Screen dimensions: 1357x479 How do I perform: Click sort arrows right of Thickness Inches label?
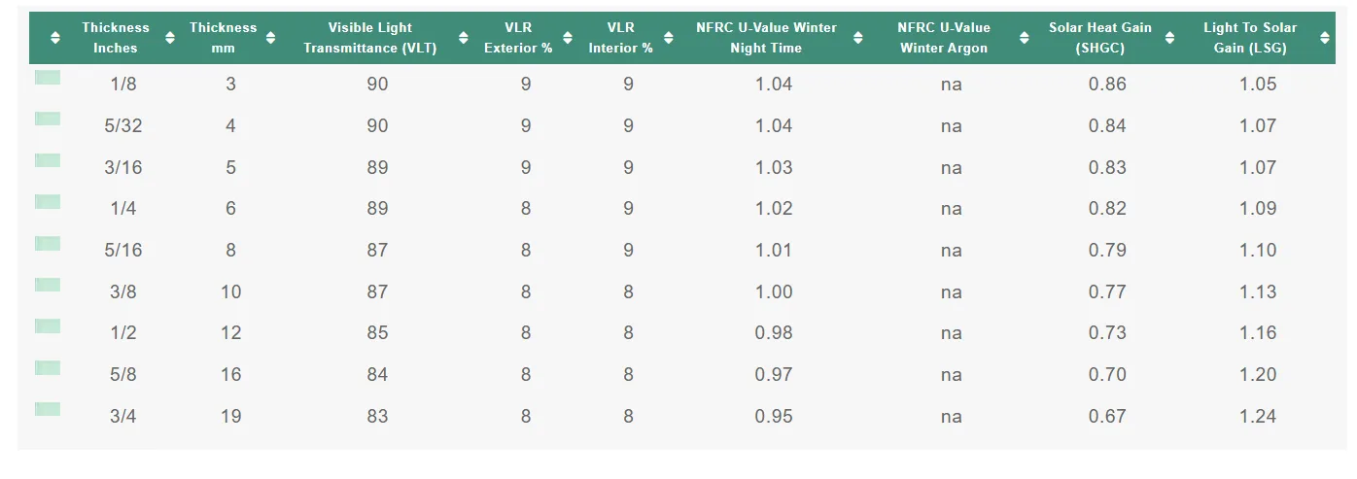tap(170, 38)
